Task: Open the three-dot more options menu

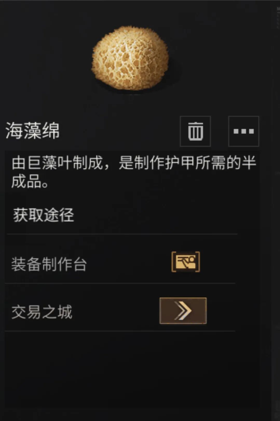Action: pos(243,131)
